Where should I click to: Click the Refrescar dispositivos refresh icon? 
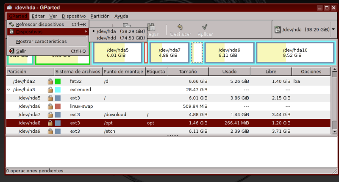[x=11, y=25]
